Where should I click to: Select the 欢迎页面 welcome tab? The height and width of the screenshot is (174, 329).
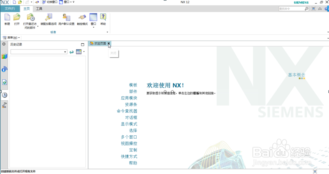(98, 44)
